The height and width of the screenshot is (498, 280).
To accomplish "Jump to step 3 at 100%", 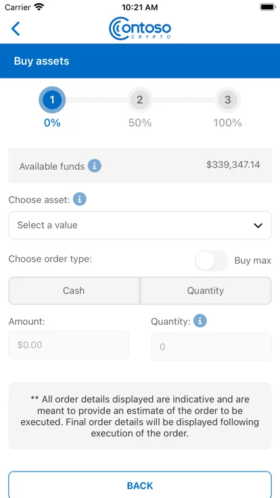I will pos(228,100).
